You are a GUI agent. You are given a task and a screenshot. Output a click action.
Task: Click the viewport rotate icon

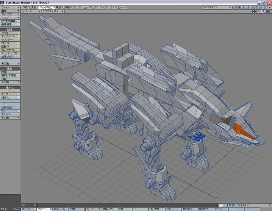point(259,11)
